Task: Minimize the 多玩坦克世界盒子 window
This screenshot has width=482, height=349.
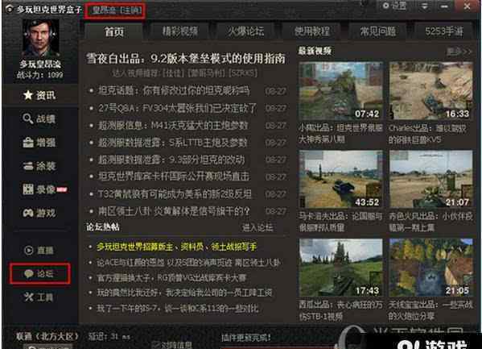Action: tap(444, 6)
